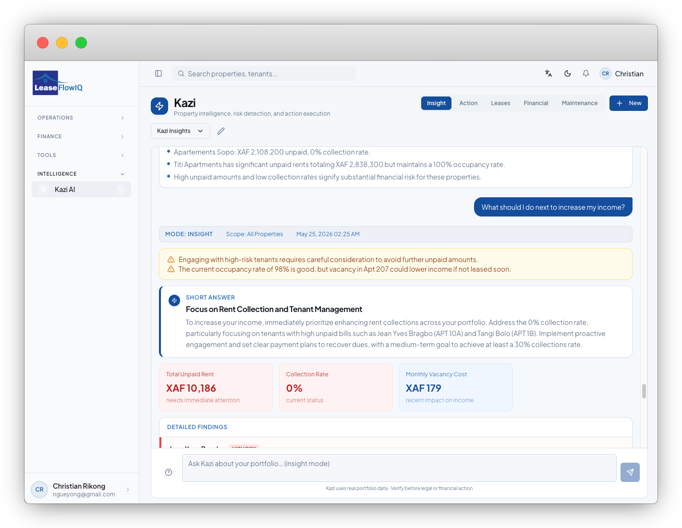Image resolution: width=682 pixels, height=528 pixels.
Task: Click Scope: All Properties text
Action: 255,234
